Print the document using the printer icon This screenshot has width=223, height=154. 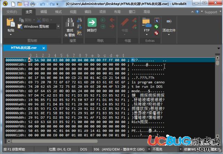33,4
